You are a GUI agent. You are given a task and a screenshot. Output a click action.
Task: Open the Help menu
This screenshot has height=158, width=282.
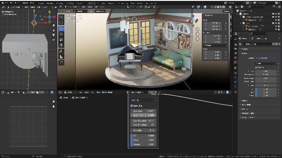coord(32,3)
